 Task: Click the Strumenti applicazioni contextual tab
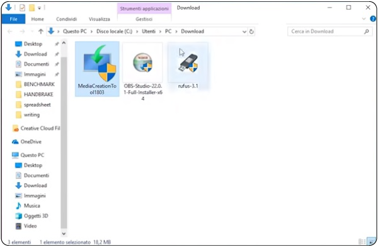pyautogui.click(x=144, y=8)
